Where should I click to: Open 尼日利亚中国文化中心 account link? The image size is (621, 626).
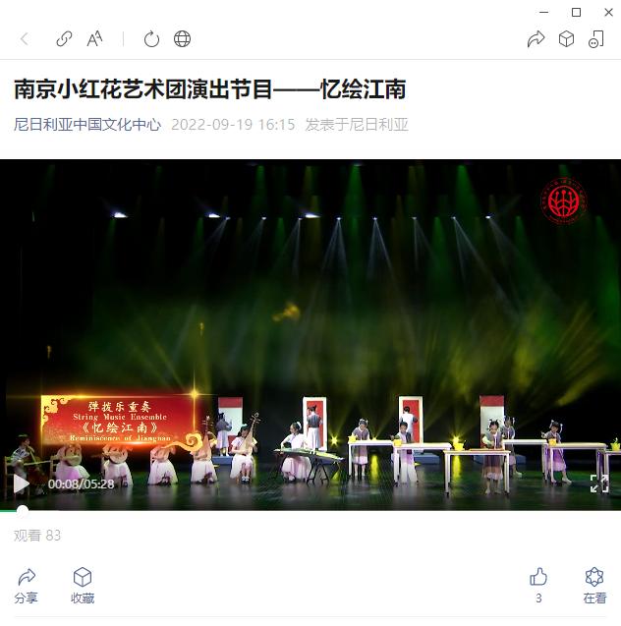tap(87, 125)
